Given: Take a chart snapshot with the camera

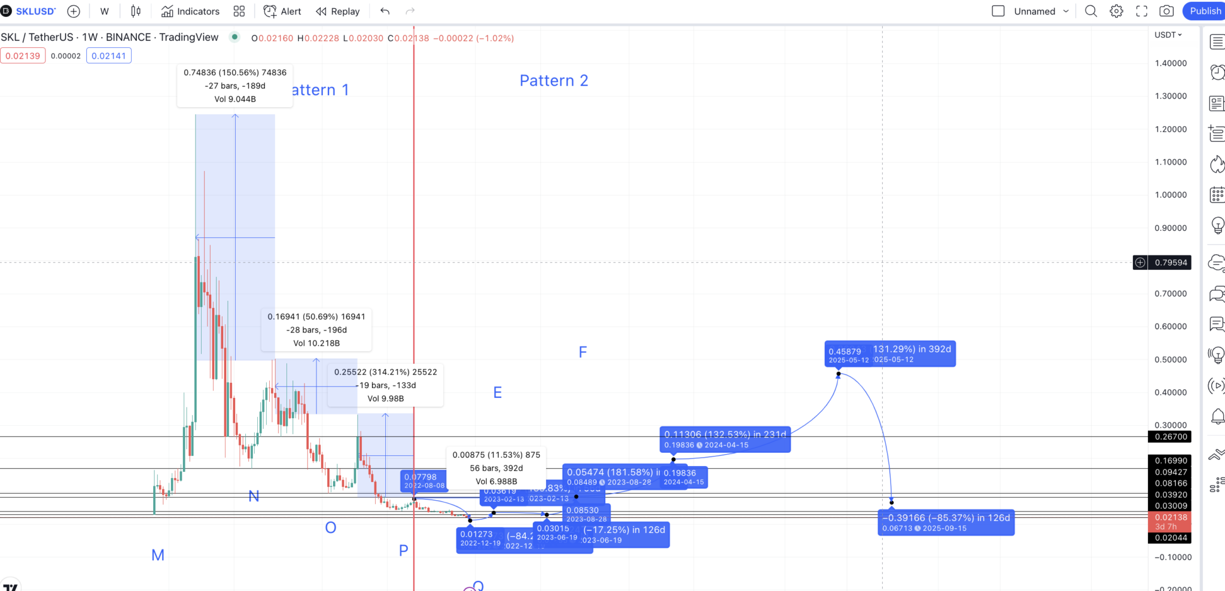Looking at the screenshot, I should [x=1166, y=11].
